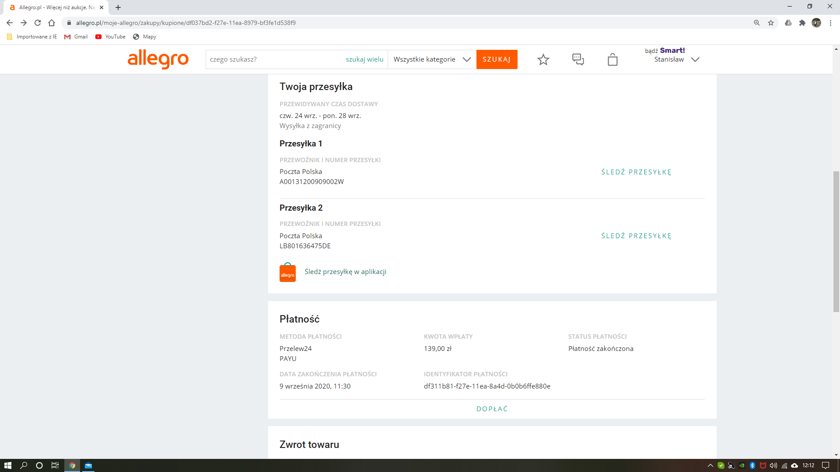Bookmark this page with star icon
Viewport: 840px width, 472px height.
tap(771, 23)
